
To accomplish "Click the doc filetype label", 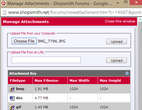I will point(20,98).
